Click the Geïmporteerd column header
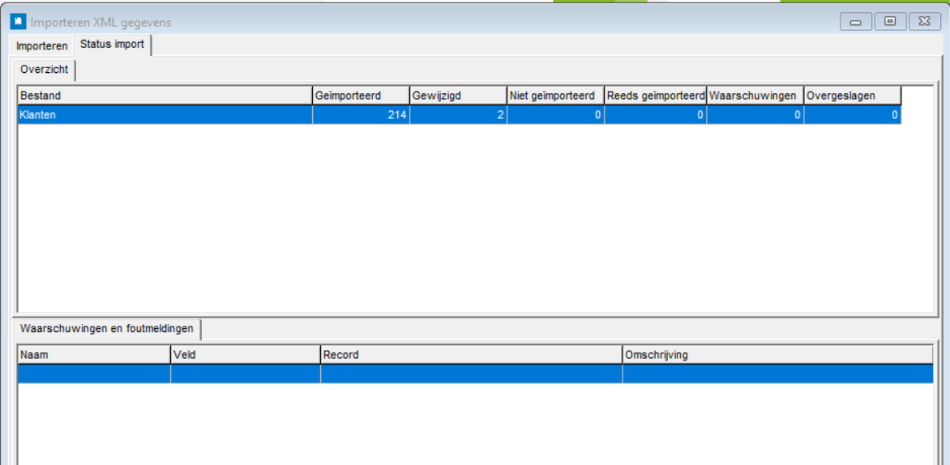 coord(361,96)
